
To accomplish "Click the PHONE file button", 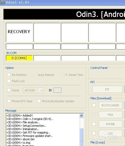I will tap(111, 124).
